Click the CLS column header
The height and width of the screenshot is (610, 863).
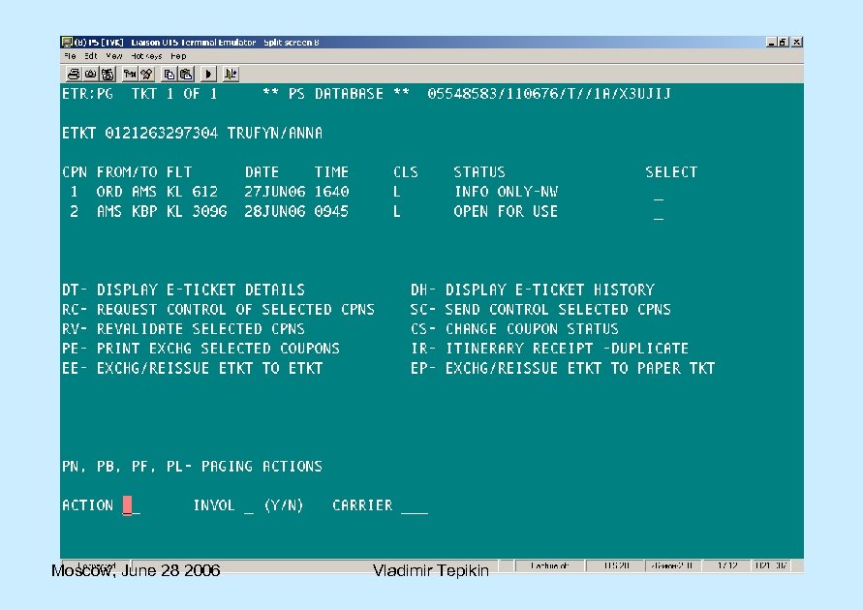(406, 172)
